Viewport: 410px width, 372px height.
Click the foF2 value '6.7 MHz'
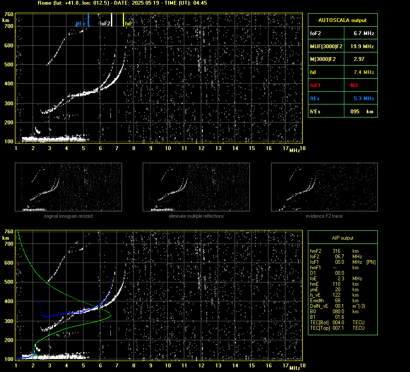364,33
